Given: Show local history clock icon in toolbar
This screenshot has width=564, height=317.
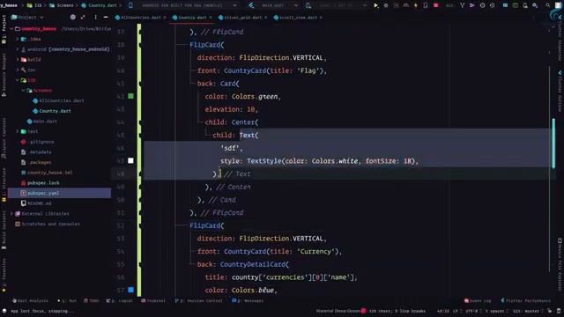Looking at the screenshot, I should 482,6.
